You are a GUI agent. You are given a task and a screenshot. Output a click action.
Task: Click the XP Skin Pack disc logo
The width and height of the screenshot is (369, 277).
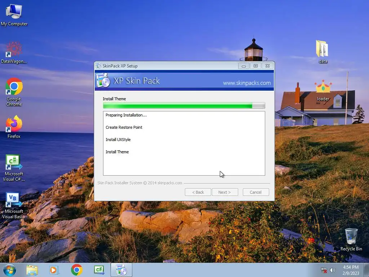click(x=103, y=80)
